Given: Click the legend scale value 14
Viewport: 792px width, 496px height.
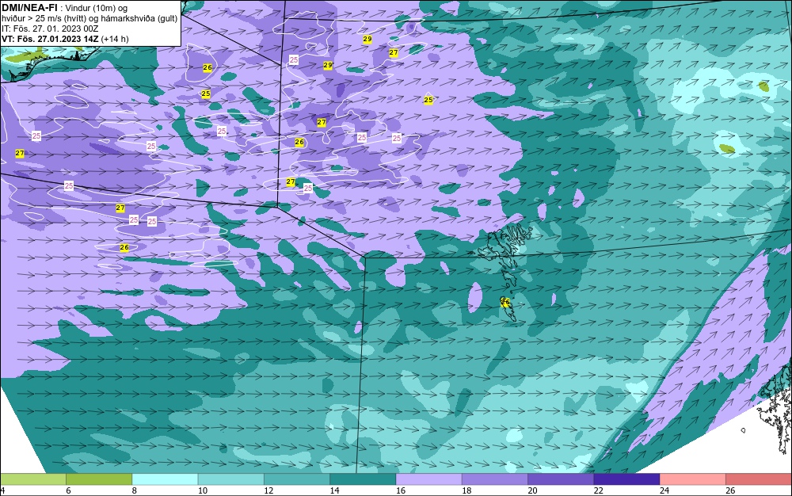Looking at the screenshot, I should (334, 490).
